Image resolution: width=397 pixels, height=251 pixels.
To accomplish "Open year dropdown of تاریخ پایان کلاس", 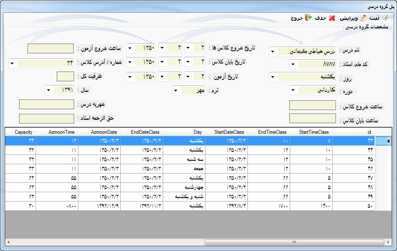I will 130,62.
